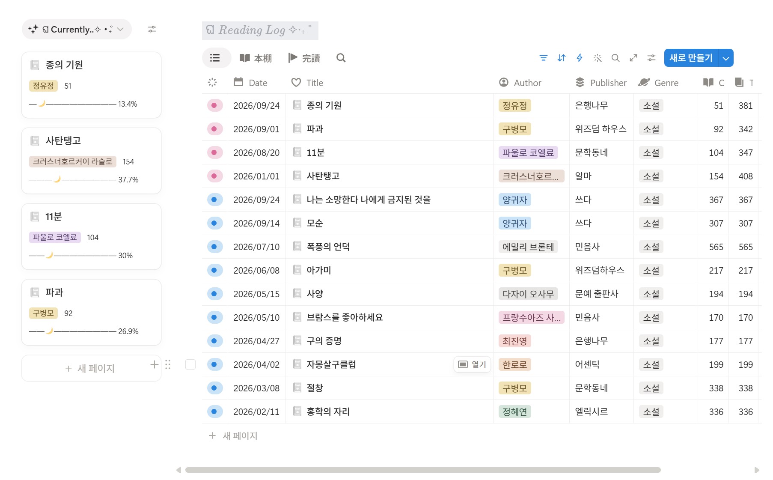Click the 새로 만들기 button
The image size is (773, 480).
coord(691,58)
